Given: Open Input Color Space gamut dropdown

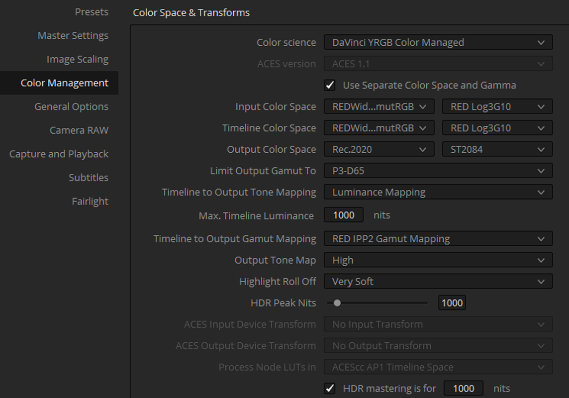Looking at the screenshot, I should (379, 106).
